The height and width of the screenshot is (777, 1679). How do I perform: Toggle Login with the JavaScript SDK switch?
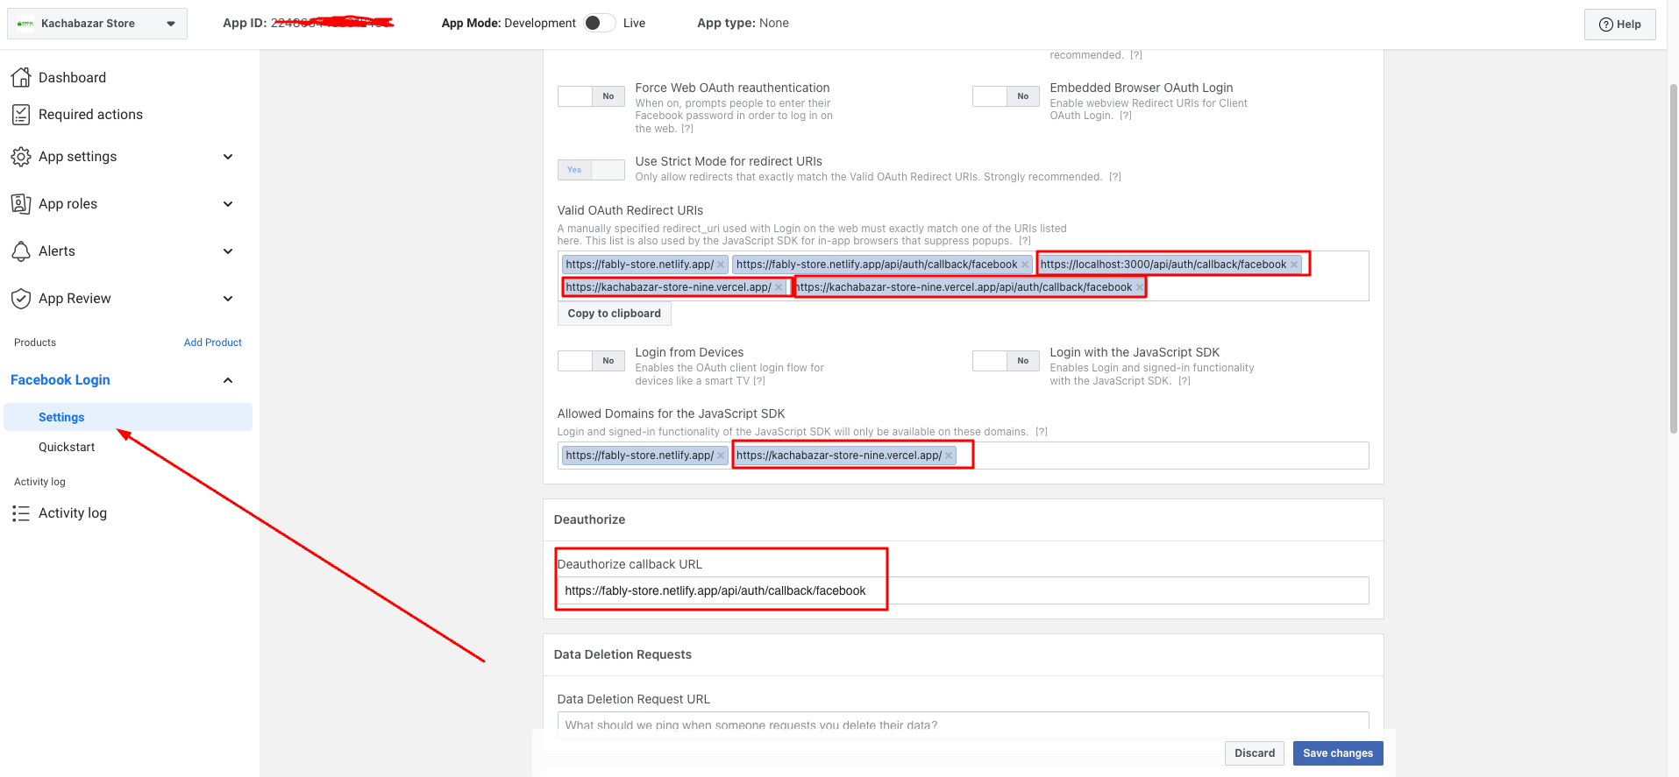1006,361
